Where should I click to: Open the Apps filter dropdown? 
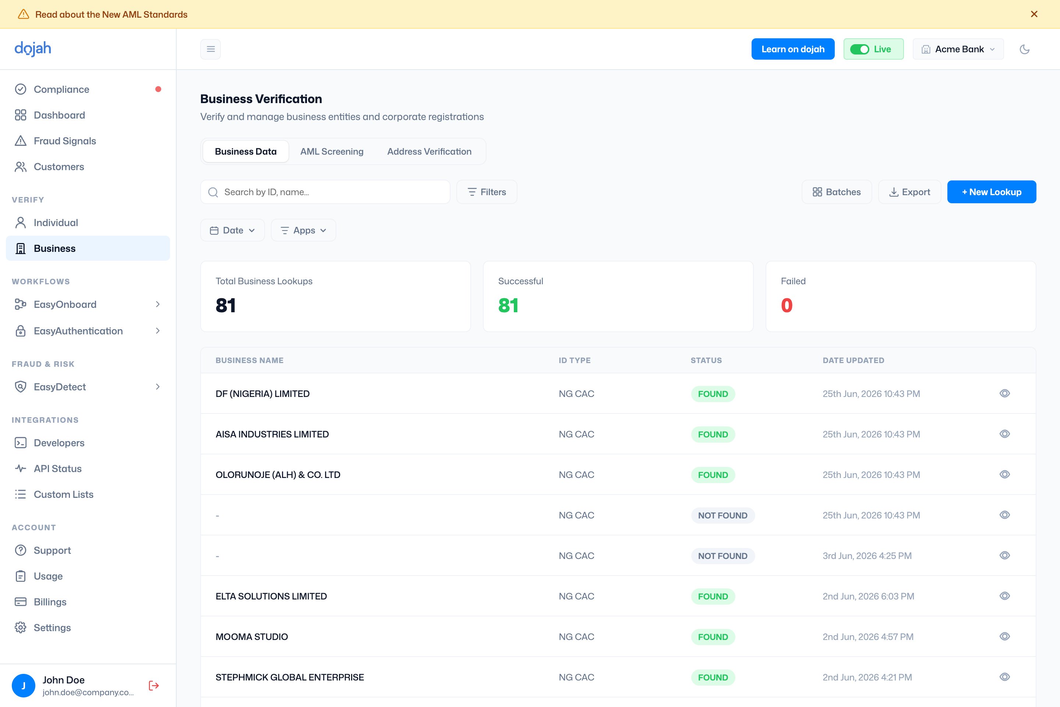[303, 231]
